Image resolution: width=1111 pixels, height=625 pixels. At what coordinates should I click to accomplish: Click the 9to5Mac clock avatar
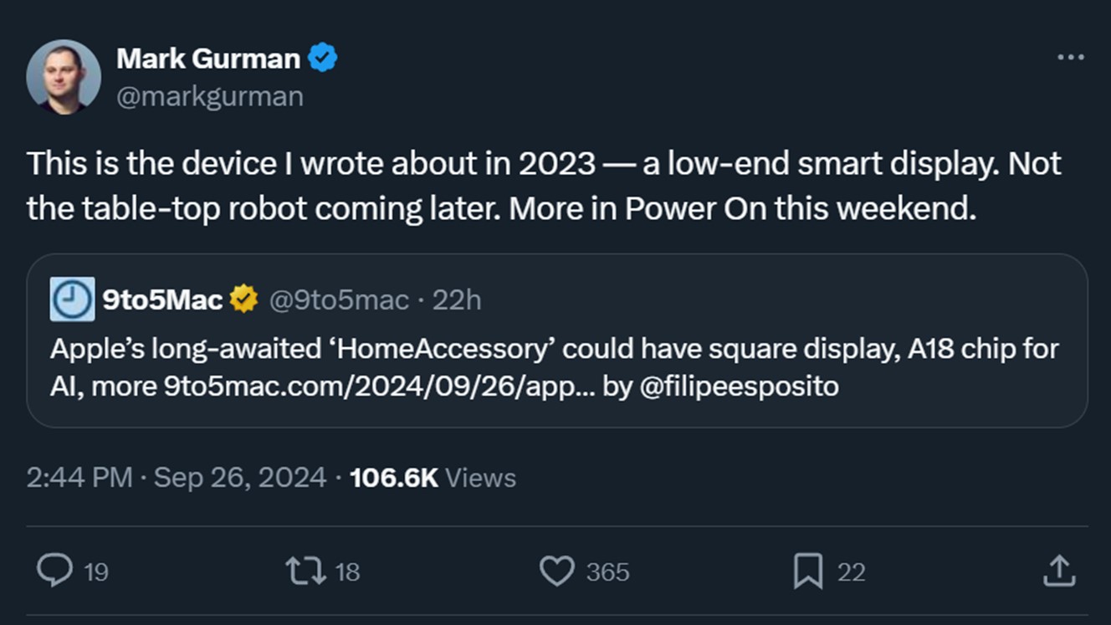72,300
